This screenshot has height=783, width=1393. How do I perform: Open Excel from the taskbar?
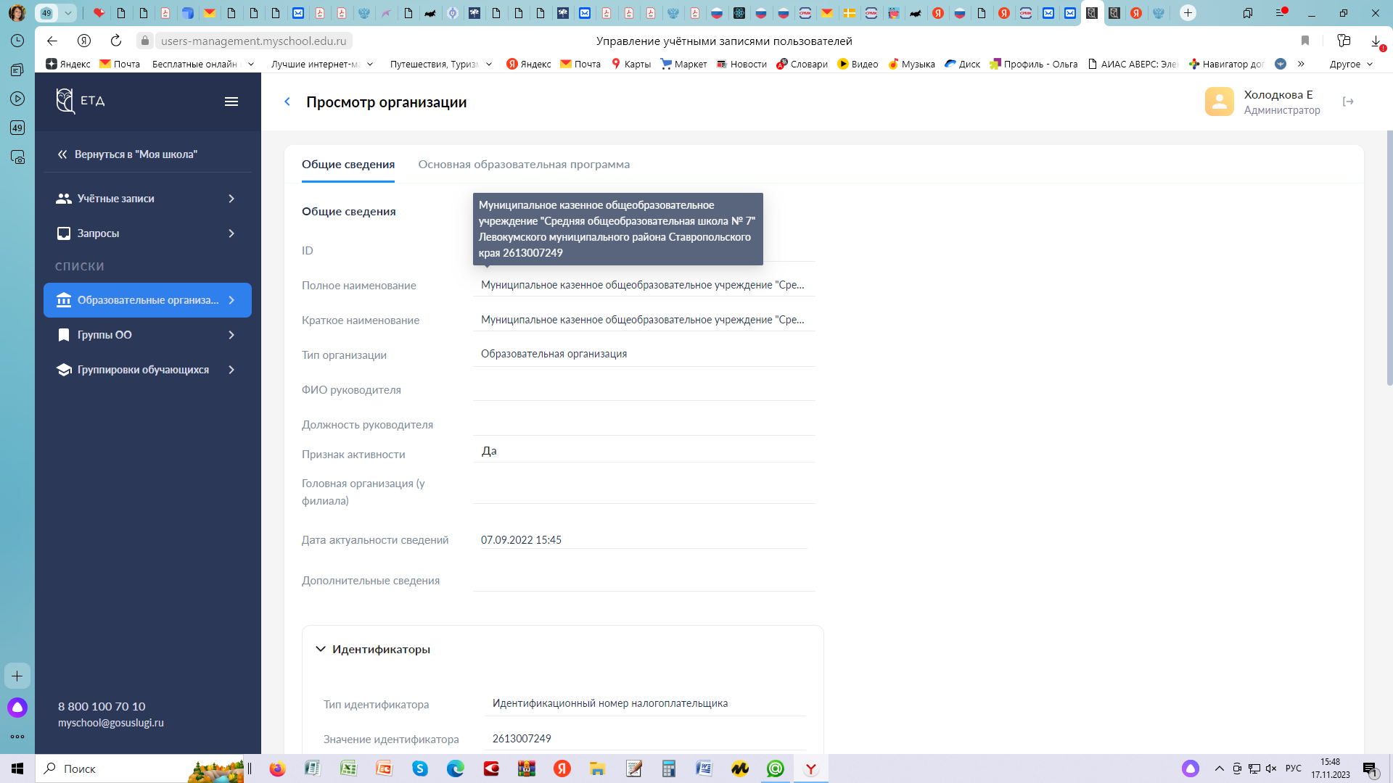348,768
